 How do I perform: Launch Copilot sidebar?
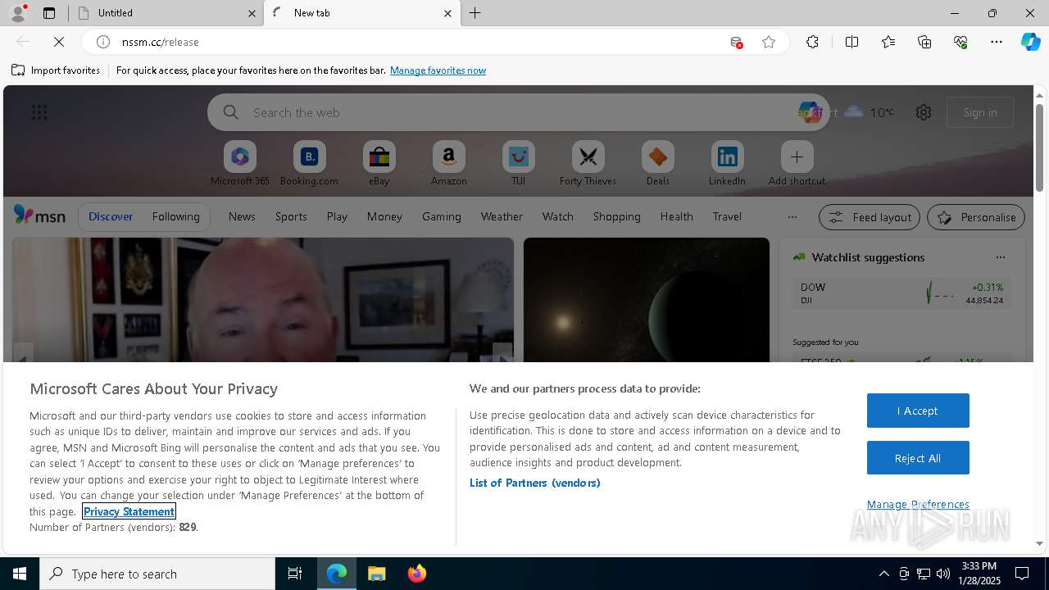pos(1030,42)
